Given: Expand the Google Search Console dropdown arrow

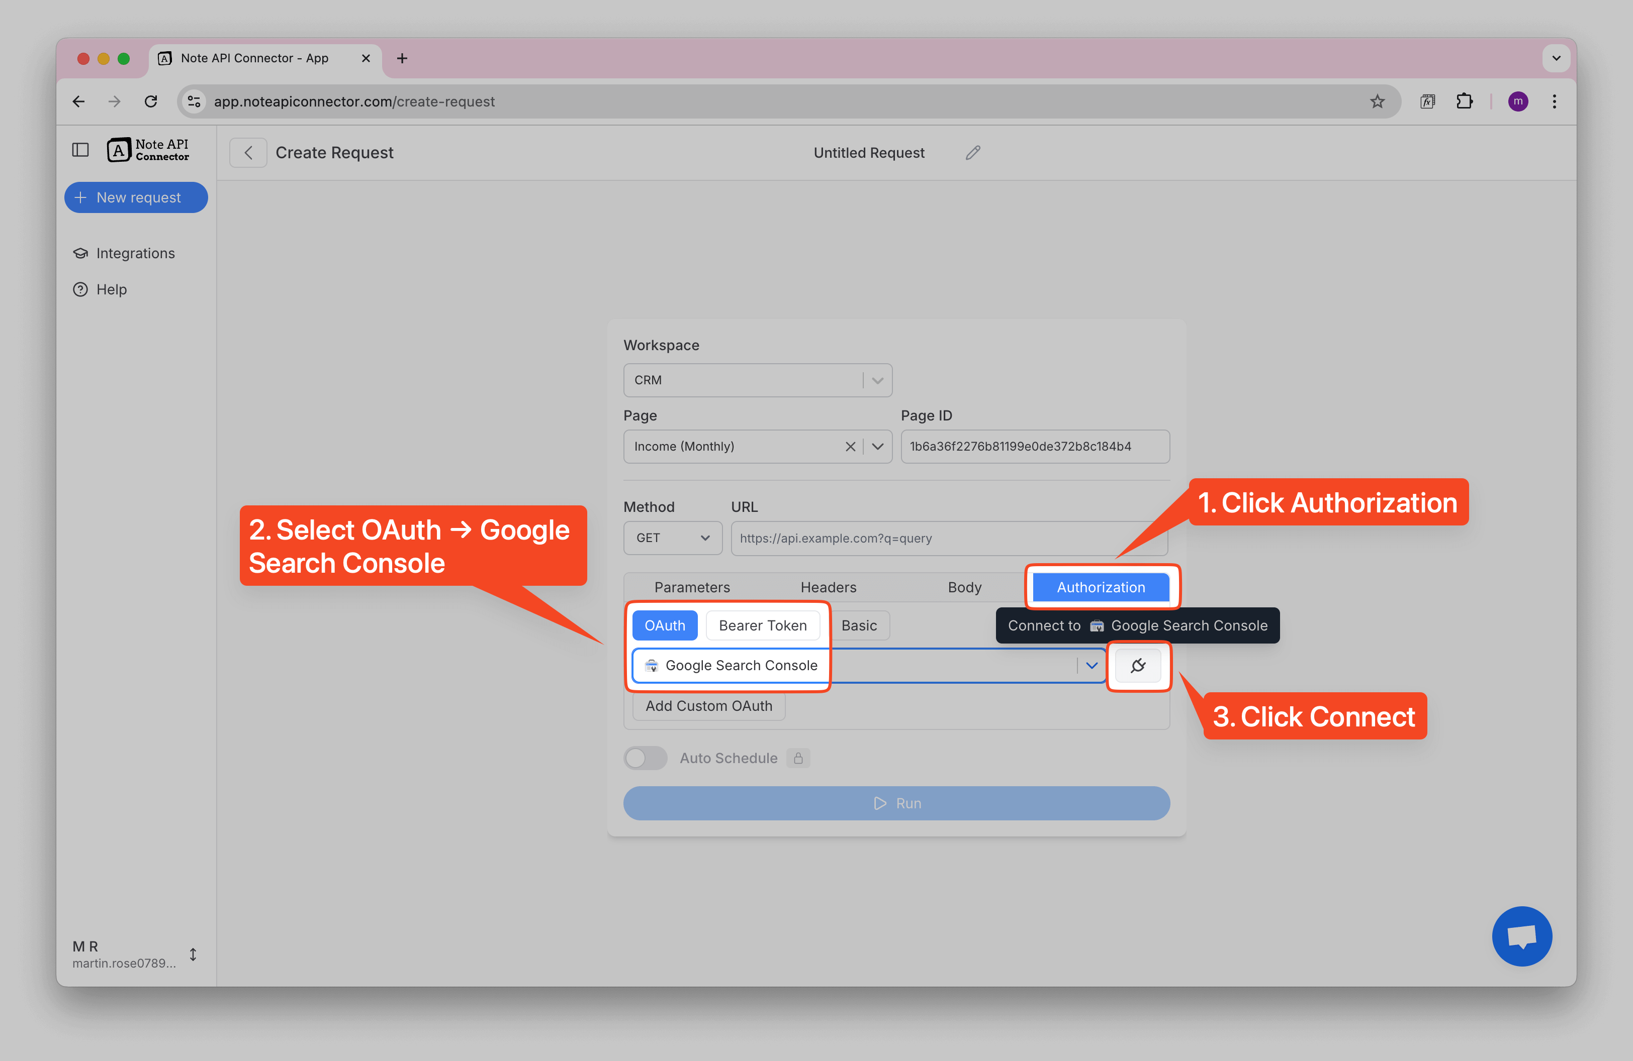Looking at the screenshot, I should click(x=1091, y=666).
